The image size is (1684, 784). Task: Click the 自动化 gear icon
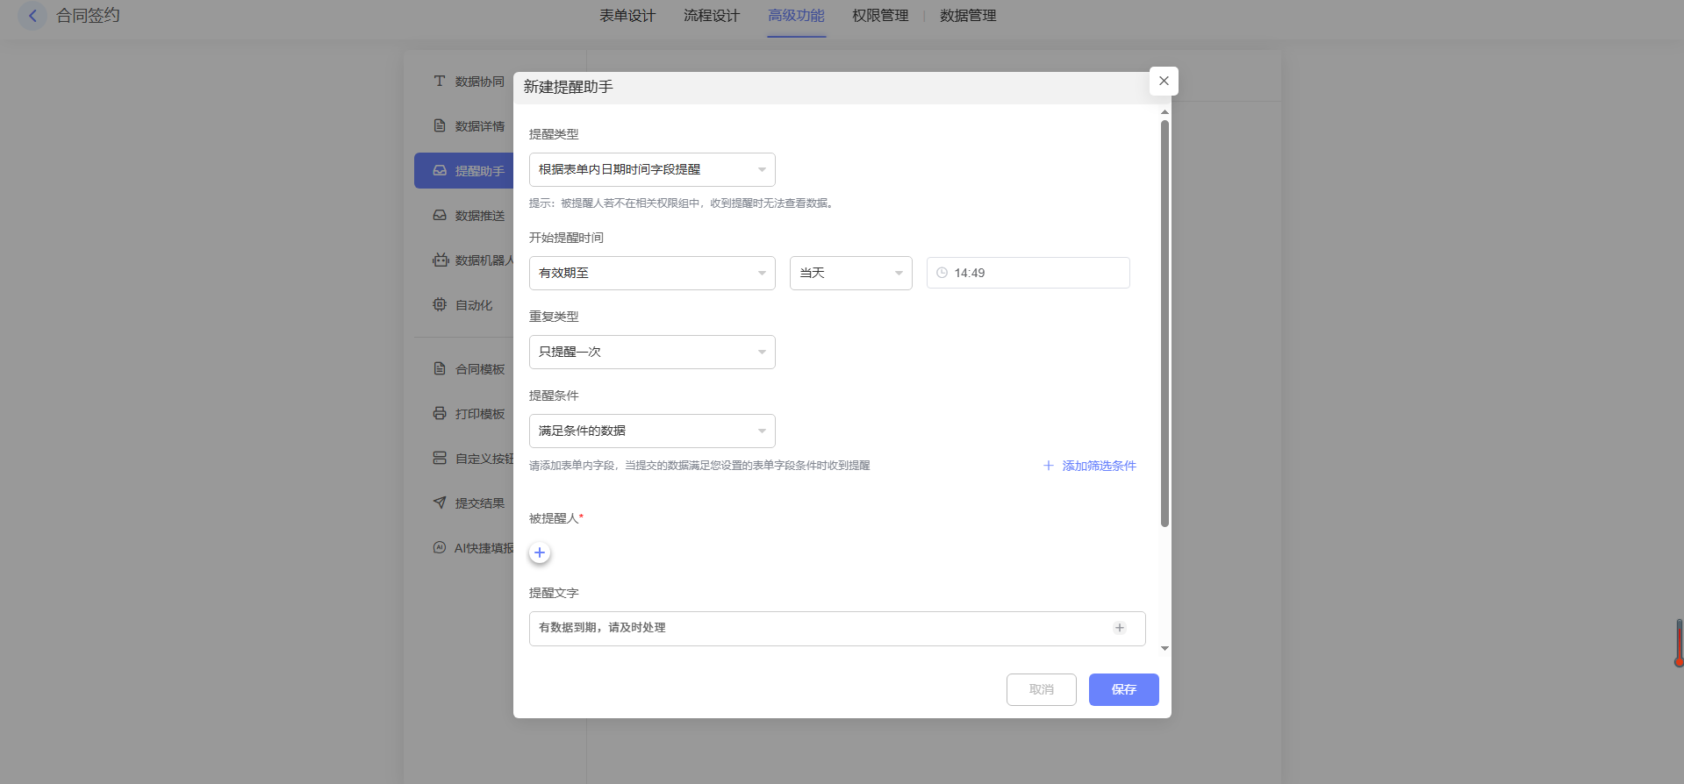pyautogui.click(x=440, y=304)
